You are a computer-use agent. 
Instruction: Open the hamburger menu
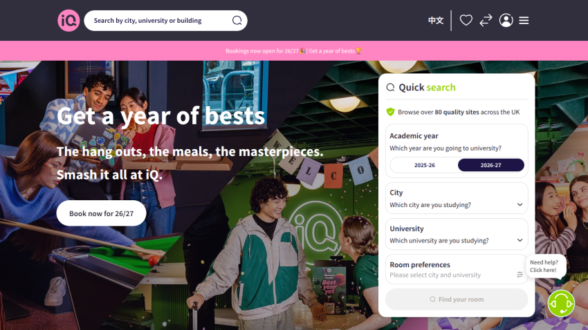(x=524, y=20)
